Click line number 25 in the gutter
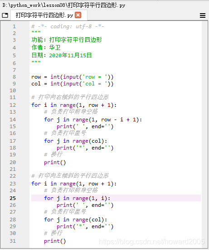209x250 pixels. click(x=13, y=198)
